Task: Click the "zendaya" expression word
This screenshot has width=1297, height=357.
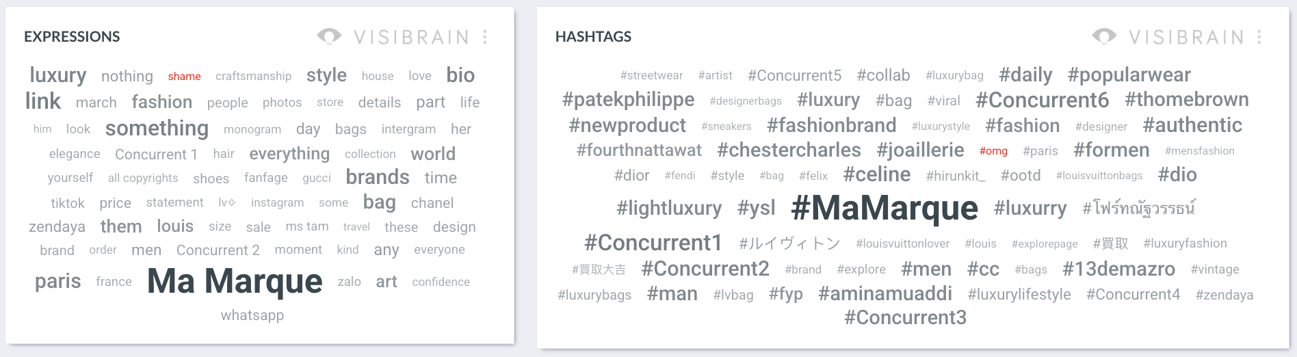Action: 57,227
